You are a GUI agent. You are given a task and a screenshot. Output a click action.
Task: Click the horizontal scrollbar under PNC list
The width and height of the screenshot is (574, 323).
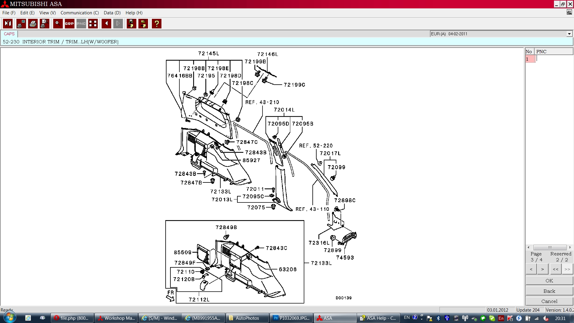549,247
